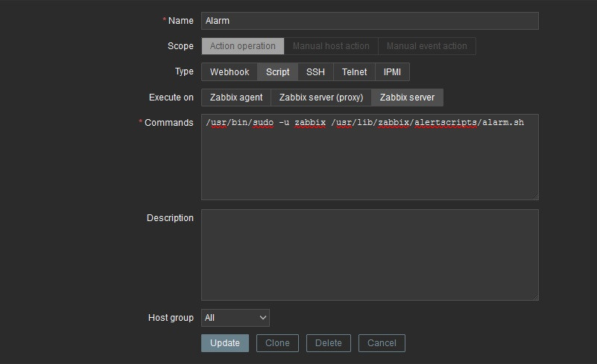Click the Name field label
This screenshot has height=364, width=597.
[x=181, y=21]
